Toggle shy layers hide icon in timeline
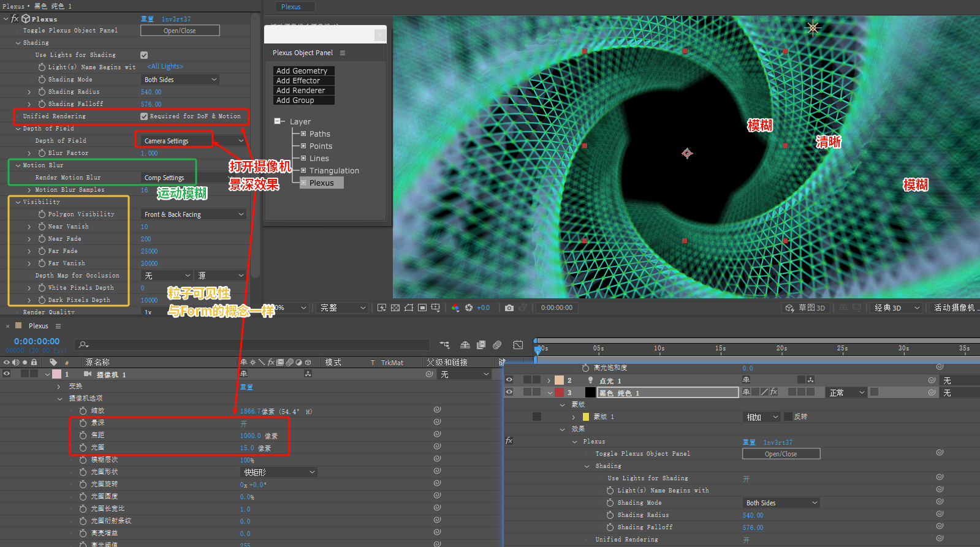980x547 pixels. coord(465,345)
